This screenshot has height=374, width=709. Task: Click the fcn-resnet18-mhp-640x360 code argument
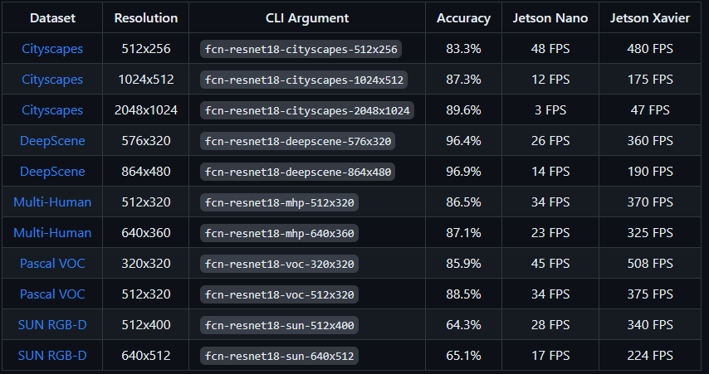pos(280,233)
